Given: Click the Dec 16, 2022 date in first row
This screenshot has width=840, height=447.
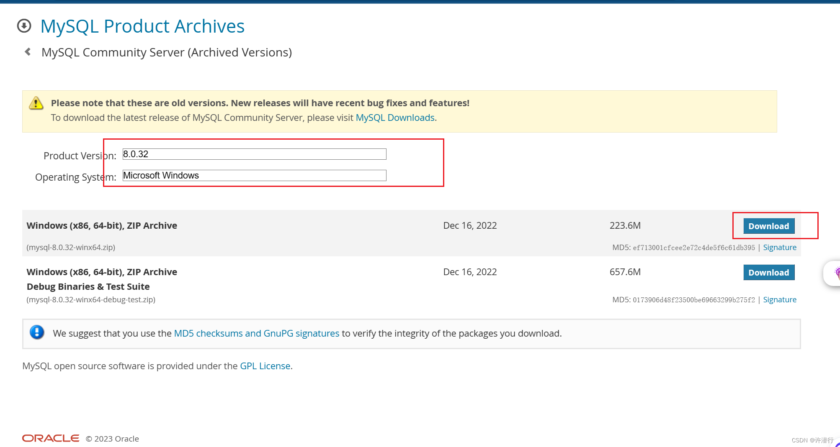Looking at the screenshot, I should click(x=470, y=225).
